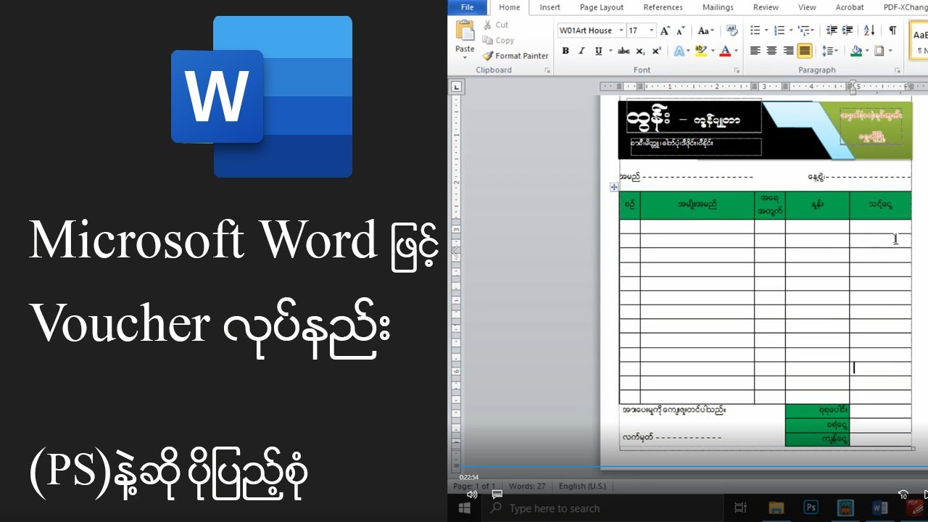The image size is (928, 522).
Task: Open the File tab
Action: point(468,7)
